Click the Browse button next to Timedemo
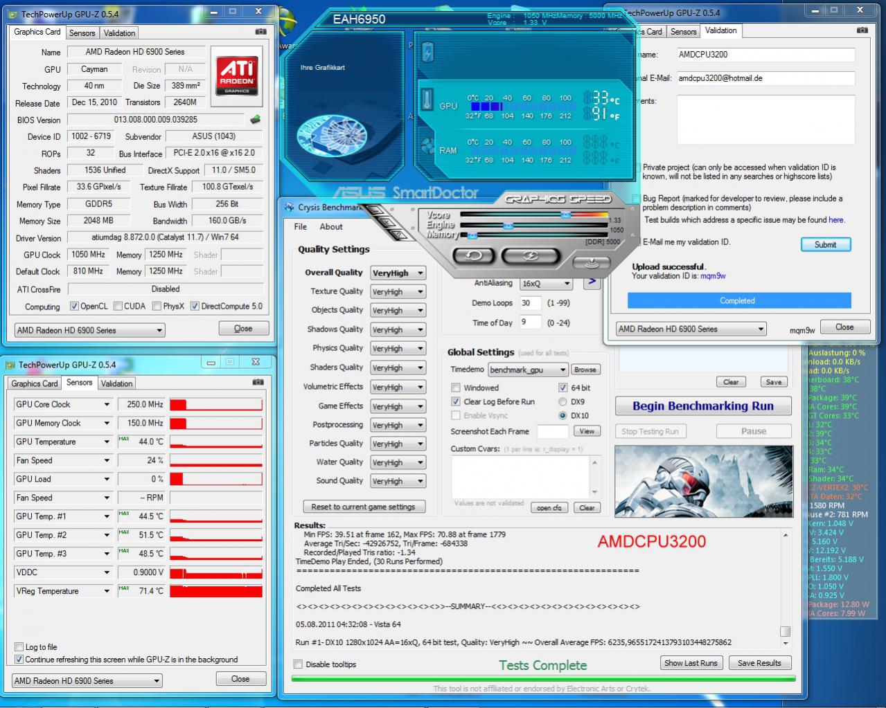886x708 pixels. point(585,370)
